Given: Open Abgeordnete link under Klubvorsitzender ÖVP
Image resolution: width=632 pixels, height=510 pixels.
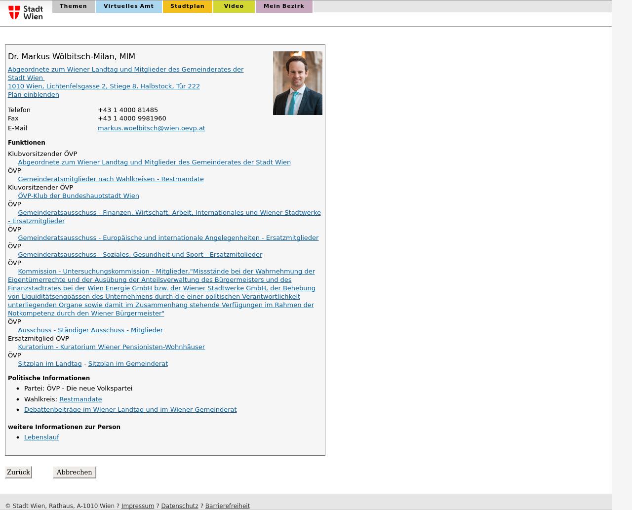Looking at the screenshot, I should pos(154,162).
